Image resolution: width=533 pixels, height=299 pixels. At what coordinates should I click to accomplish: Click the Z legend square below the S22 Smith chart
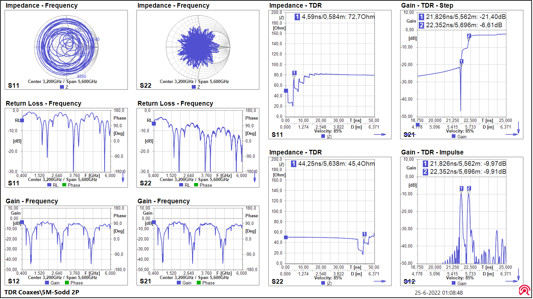(x=193, y=86)
